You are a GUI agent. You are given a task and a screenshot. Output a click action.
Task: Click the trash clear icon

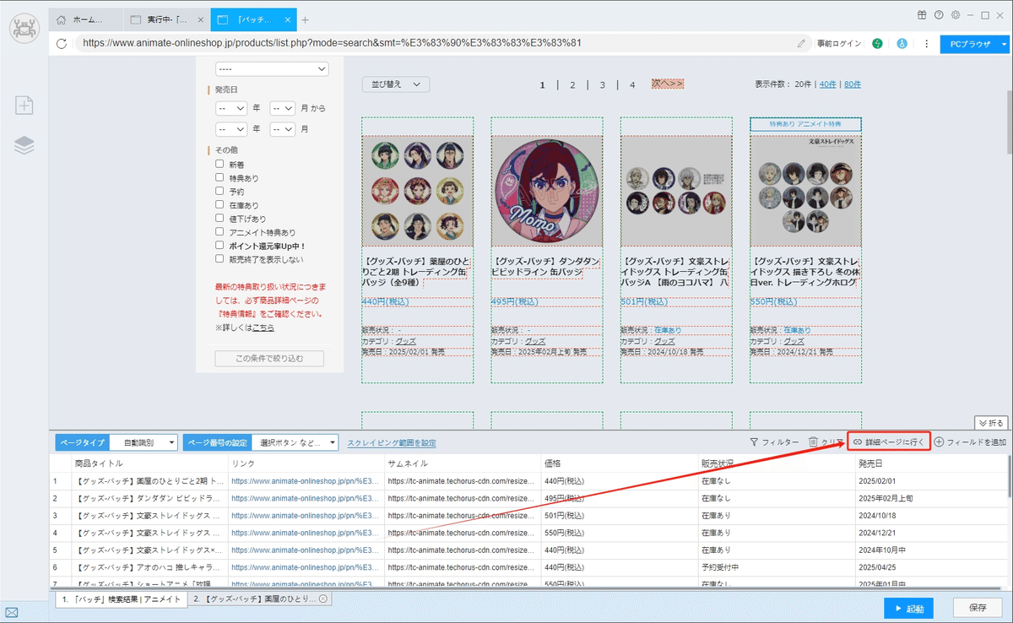813,442
